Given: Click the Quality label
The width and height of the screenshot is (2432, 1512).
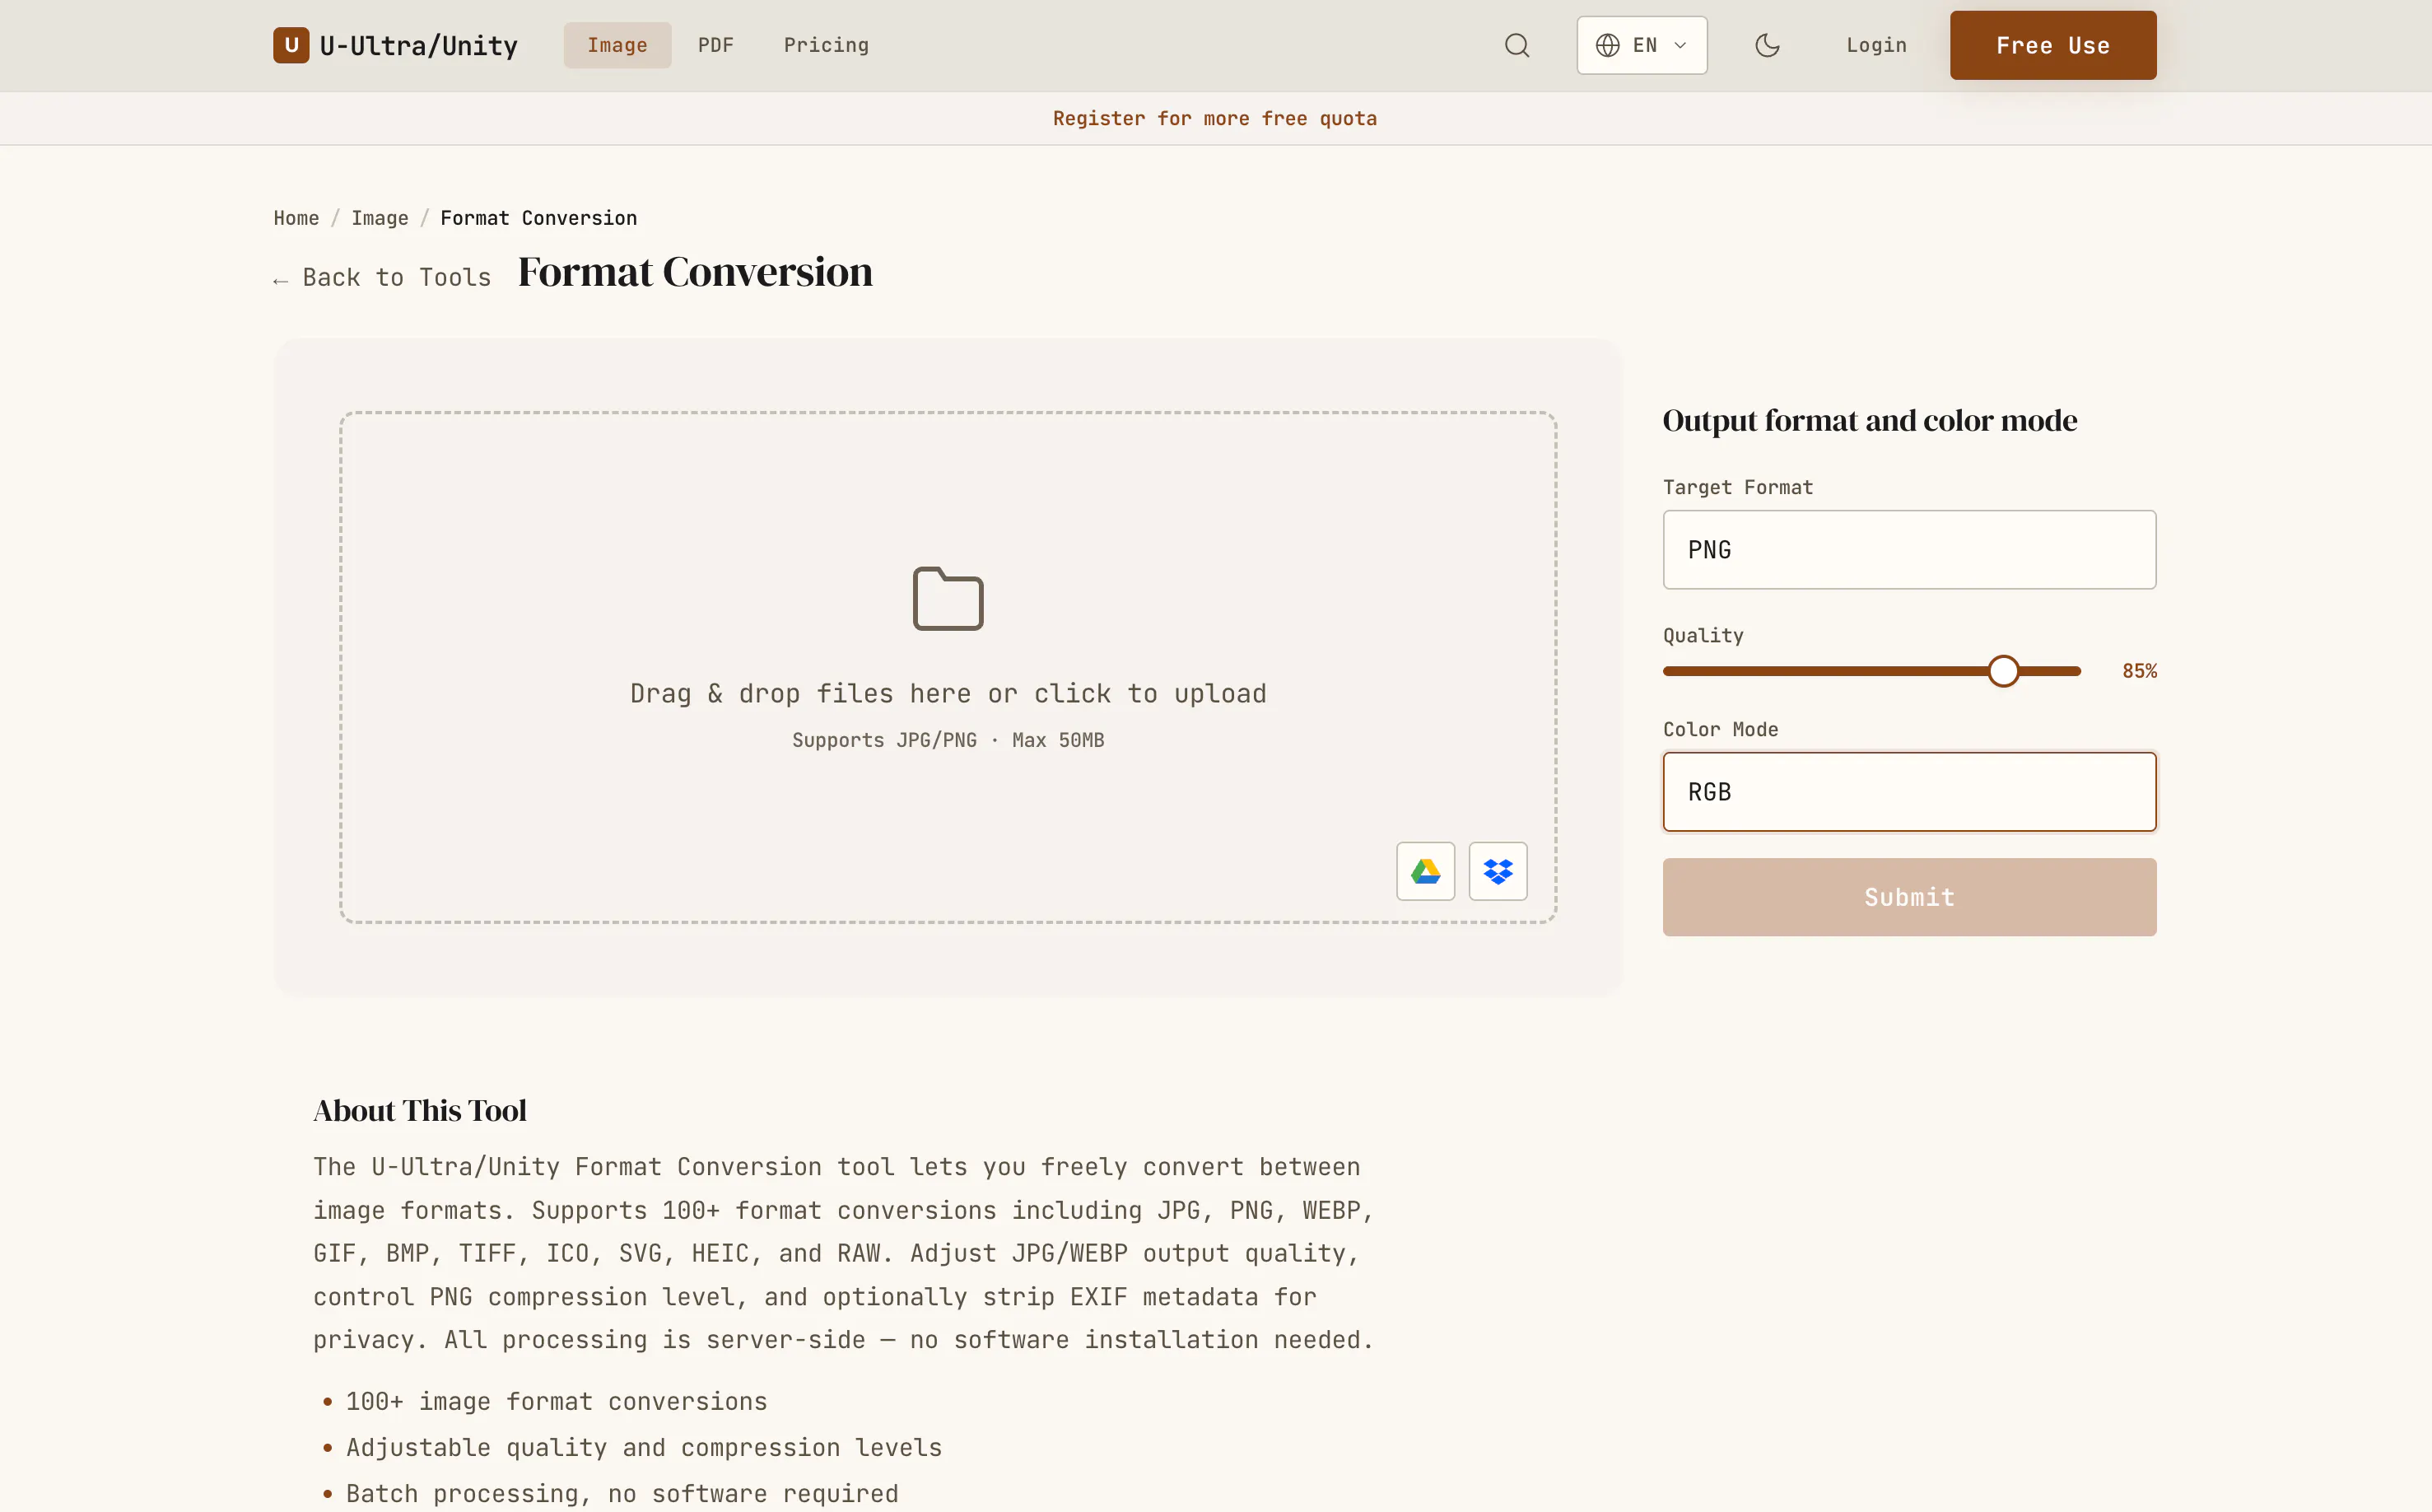Looking at the screenshot, I should (1703, 635).
